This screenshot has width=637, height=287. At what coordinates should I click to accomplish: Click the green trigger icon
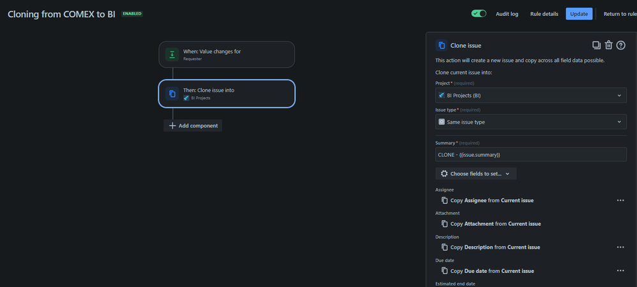tap(172, 54)
